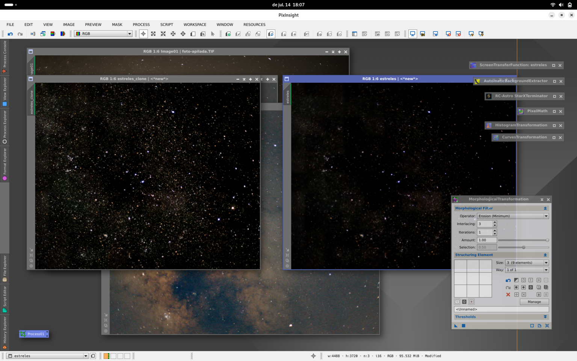
Task: Open the system volume indicator
Action: coord(561,5)
